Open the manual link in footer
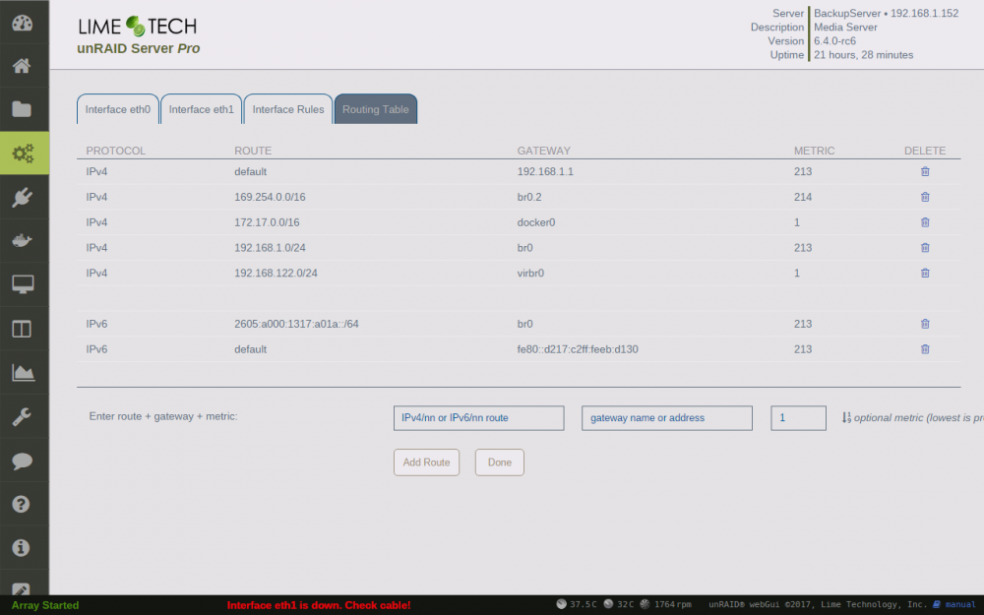This screenshot has height=615, width=984. (x=954, y=605)
